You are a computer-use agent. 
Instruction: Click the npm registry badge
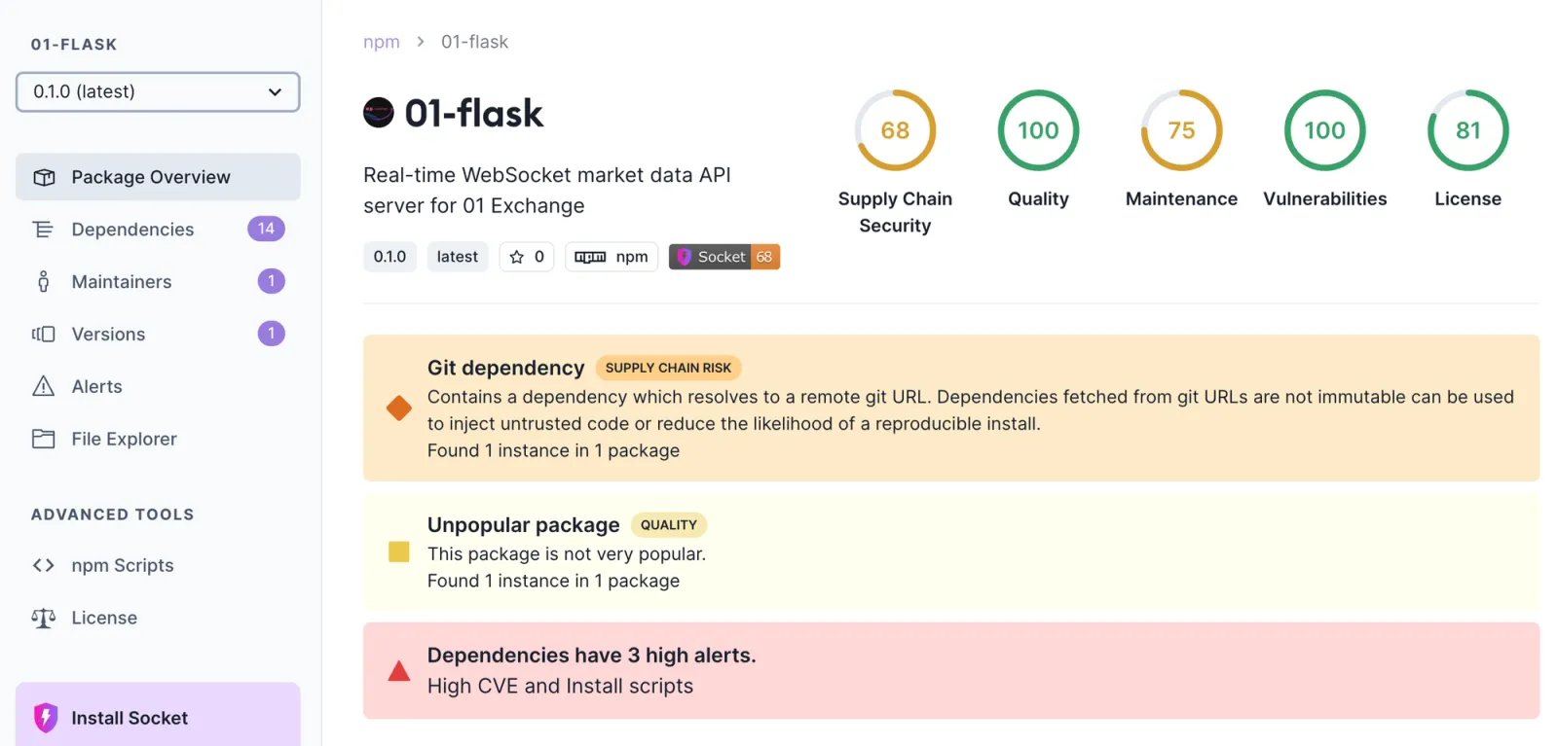(x=612, y=257)
